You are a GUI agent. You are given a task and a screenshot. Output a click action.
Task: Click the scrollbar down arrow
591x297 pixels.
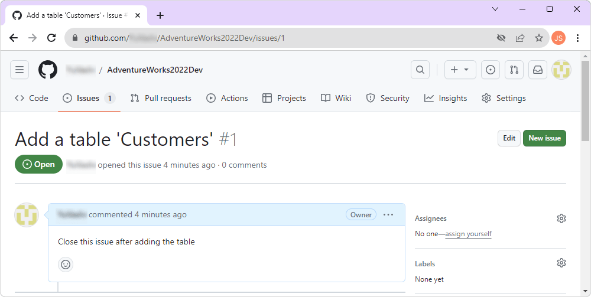coord(585,291)
